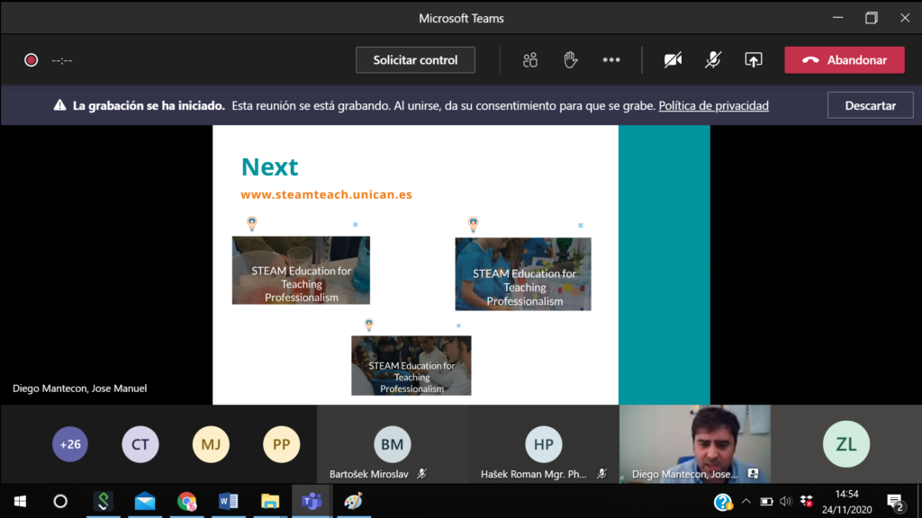Open Google Chrome from the taskbar
The height and width of the screenshot is (518, 922).
(x=186, y=502)
